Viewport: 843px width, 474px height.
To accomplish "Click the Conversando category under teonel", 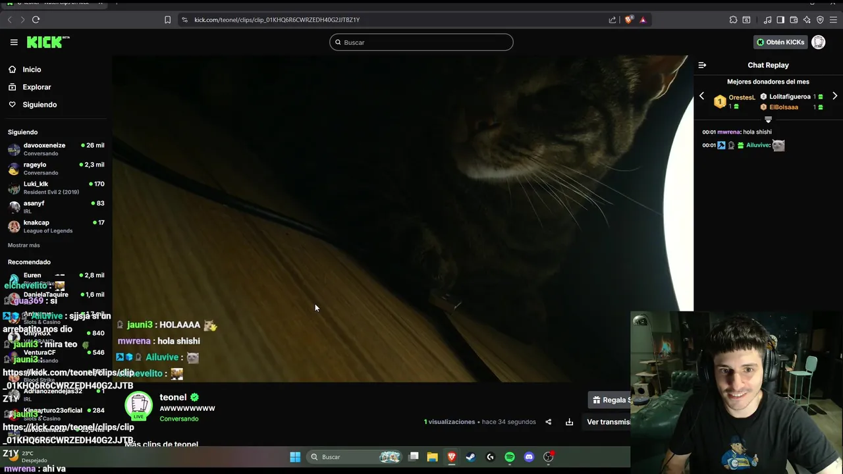I will (x=178, y=419).
